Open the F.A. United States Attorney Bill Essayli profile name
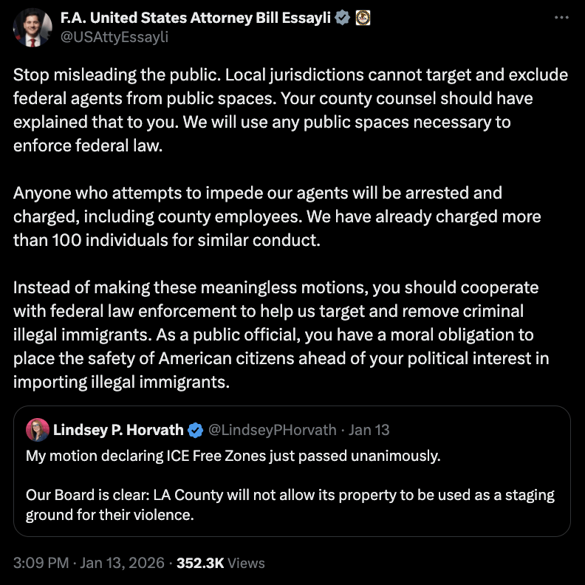This screenshot has width=585, height=585. coord(195,18)
